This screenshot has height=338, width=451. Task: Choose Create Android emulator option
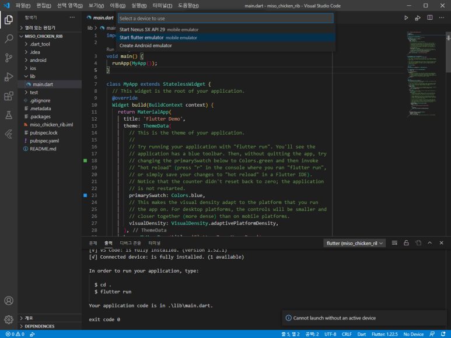226,45
